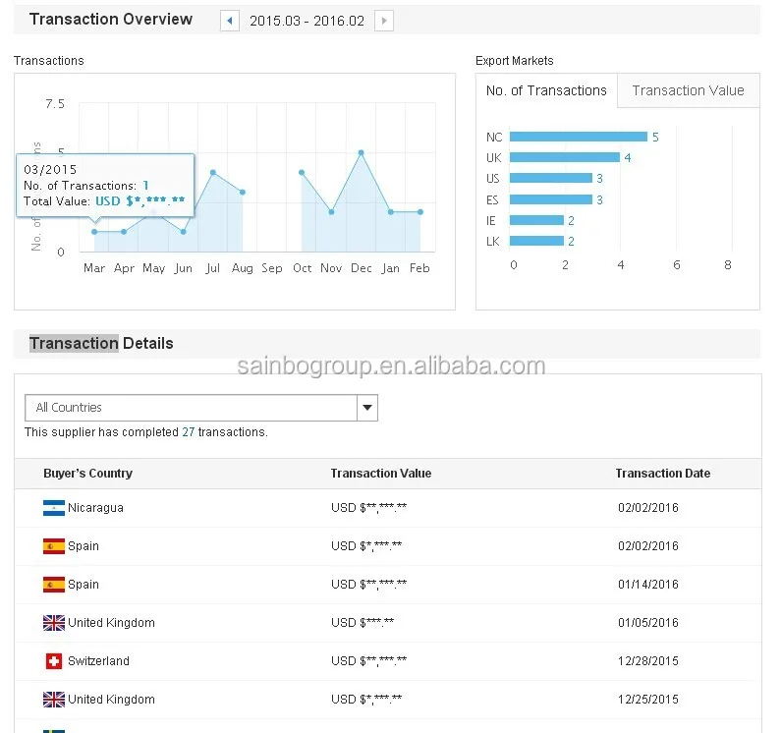Screen dimensions: 781x733
Task: Click the Buyer's Country column header
Action: point(87,474)
